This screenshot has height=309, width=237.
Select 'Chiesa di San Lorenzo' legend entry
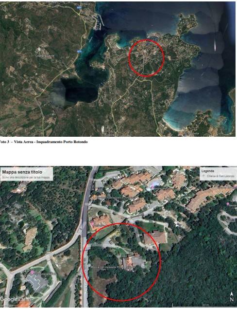click(x=220, y=176)
